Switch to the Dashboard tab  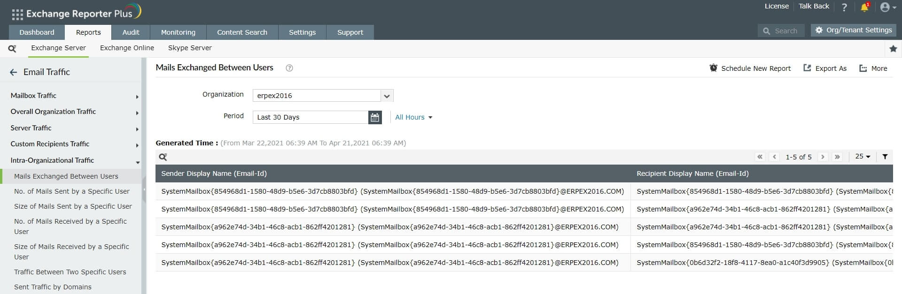(37, 32)
